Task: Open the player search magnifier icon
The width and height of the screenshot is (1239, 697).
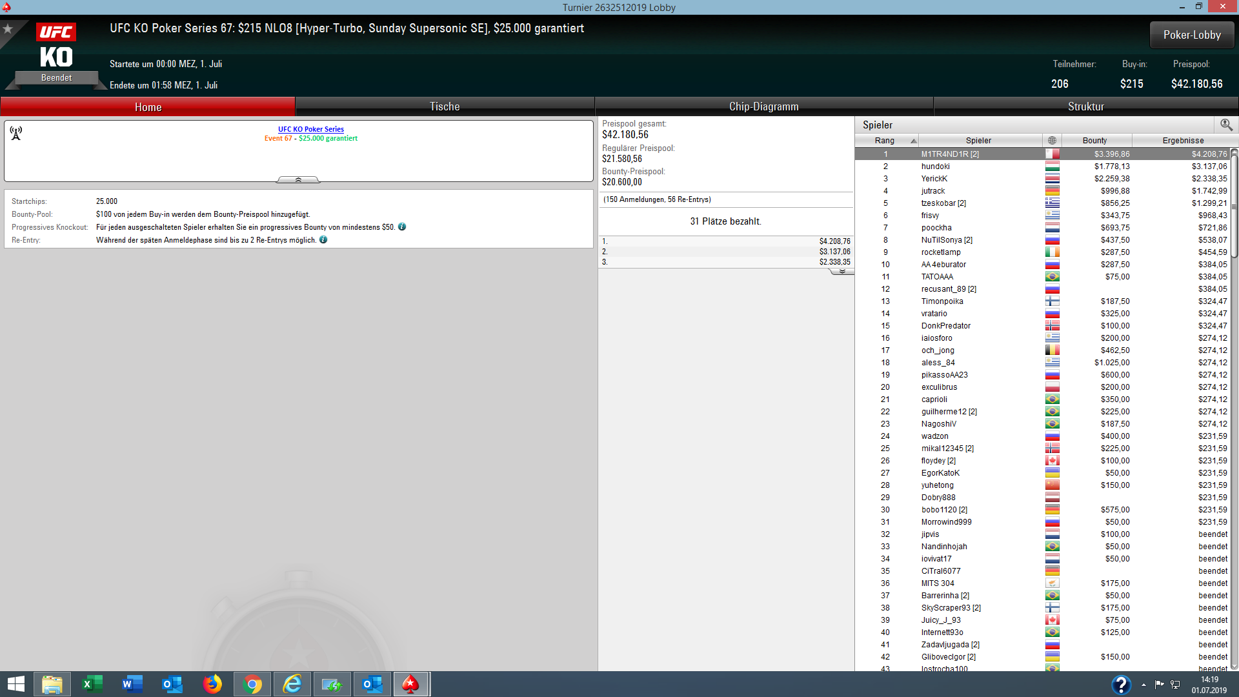Action: coord(1226,125)
